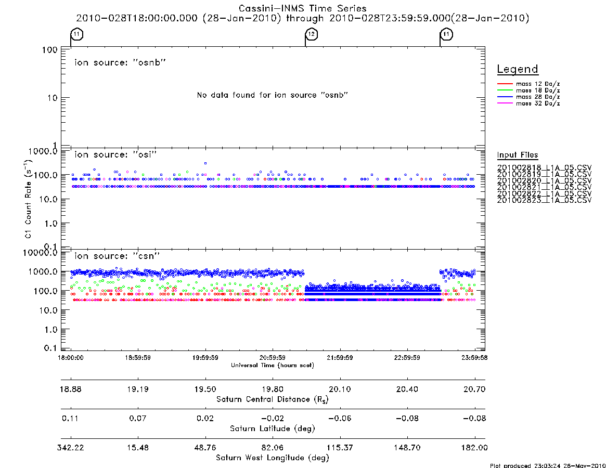
Task: Select the 'mass 12 Da/z' legend text
Action: (x=538, y=84)
